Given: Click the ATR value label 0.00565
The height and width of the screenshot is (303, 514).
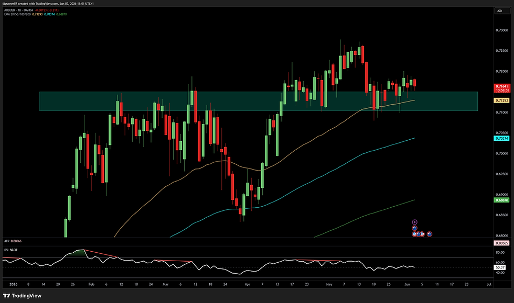Looking at the screenshot, I should point(502,243).
